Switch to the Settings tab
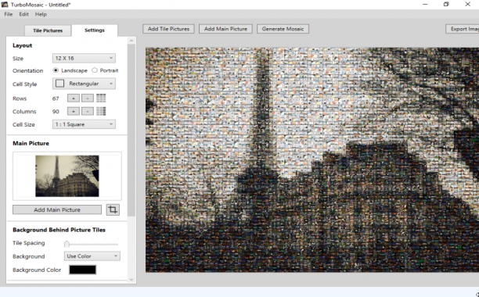This screenshot has width=479, height=297. coord(95,30)
